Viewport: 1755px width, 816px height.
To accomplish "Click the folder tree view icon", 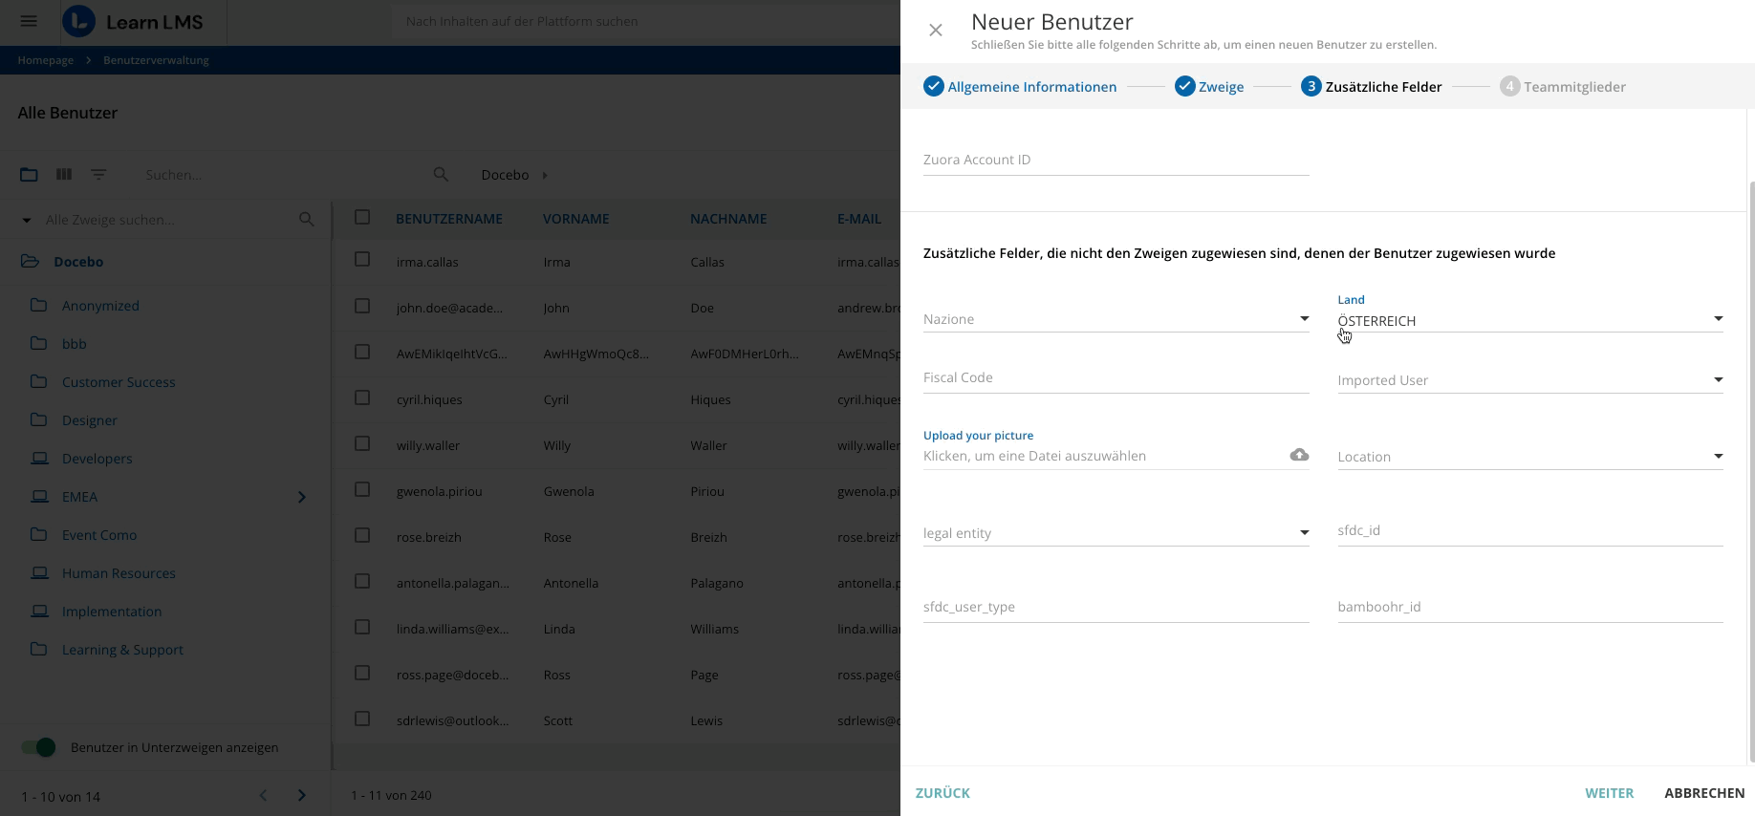I will pyautogui.click(x=29, y=175).
